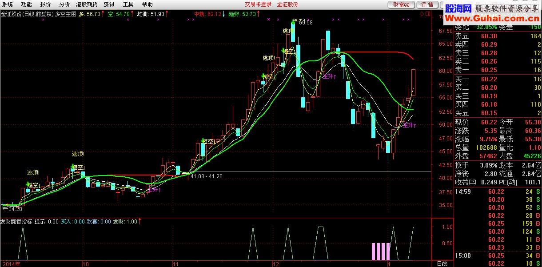
Task: Click the 卖四 60.29 order row
Action: click(x=498, y=44)
